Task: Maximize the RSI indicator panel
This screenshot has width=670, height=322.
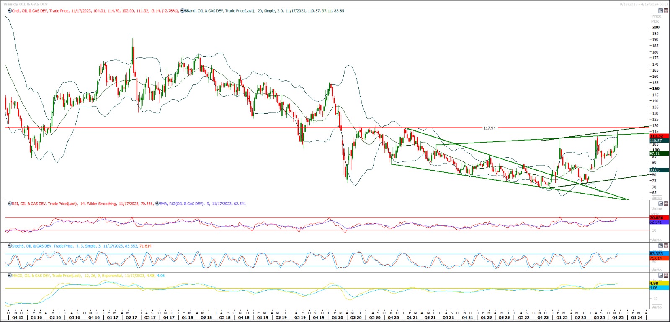Action: 661,204
